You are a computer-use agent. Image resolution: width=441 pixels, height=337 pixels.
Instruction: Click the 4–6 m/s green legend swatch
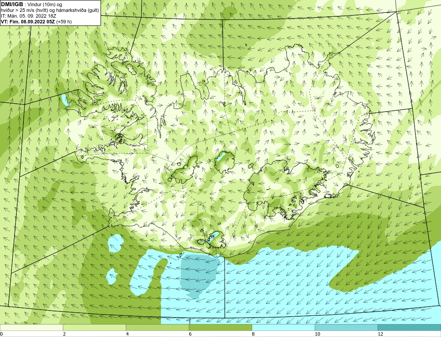click(x=157, y=327)
